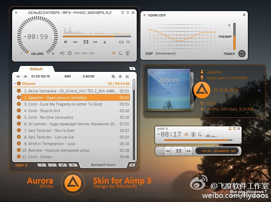Add files with playlist plus button
Screen dimensions: 271x202
(x=42, y=165)
